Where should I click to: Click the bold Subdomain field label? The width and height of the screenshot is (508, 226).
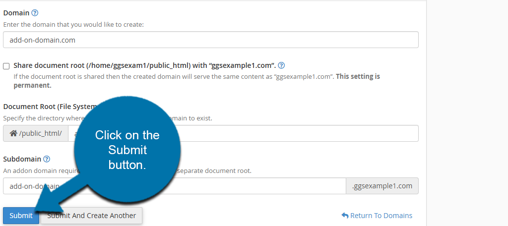pyautogui.click(x=22, y=159)
